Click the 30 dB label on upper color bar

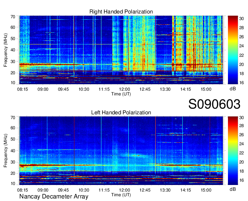click(x=241, y=19)
